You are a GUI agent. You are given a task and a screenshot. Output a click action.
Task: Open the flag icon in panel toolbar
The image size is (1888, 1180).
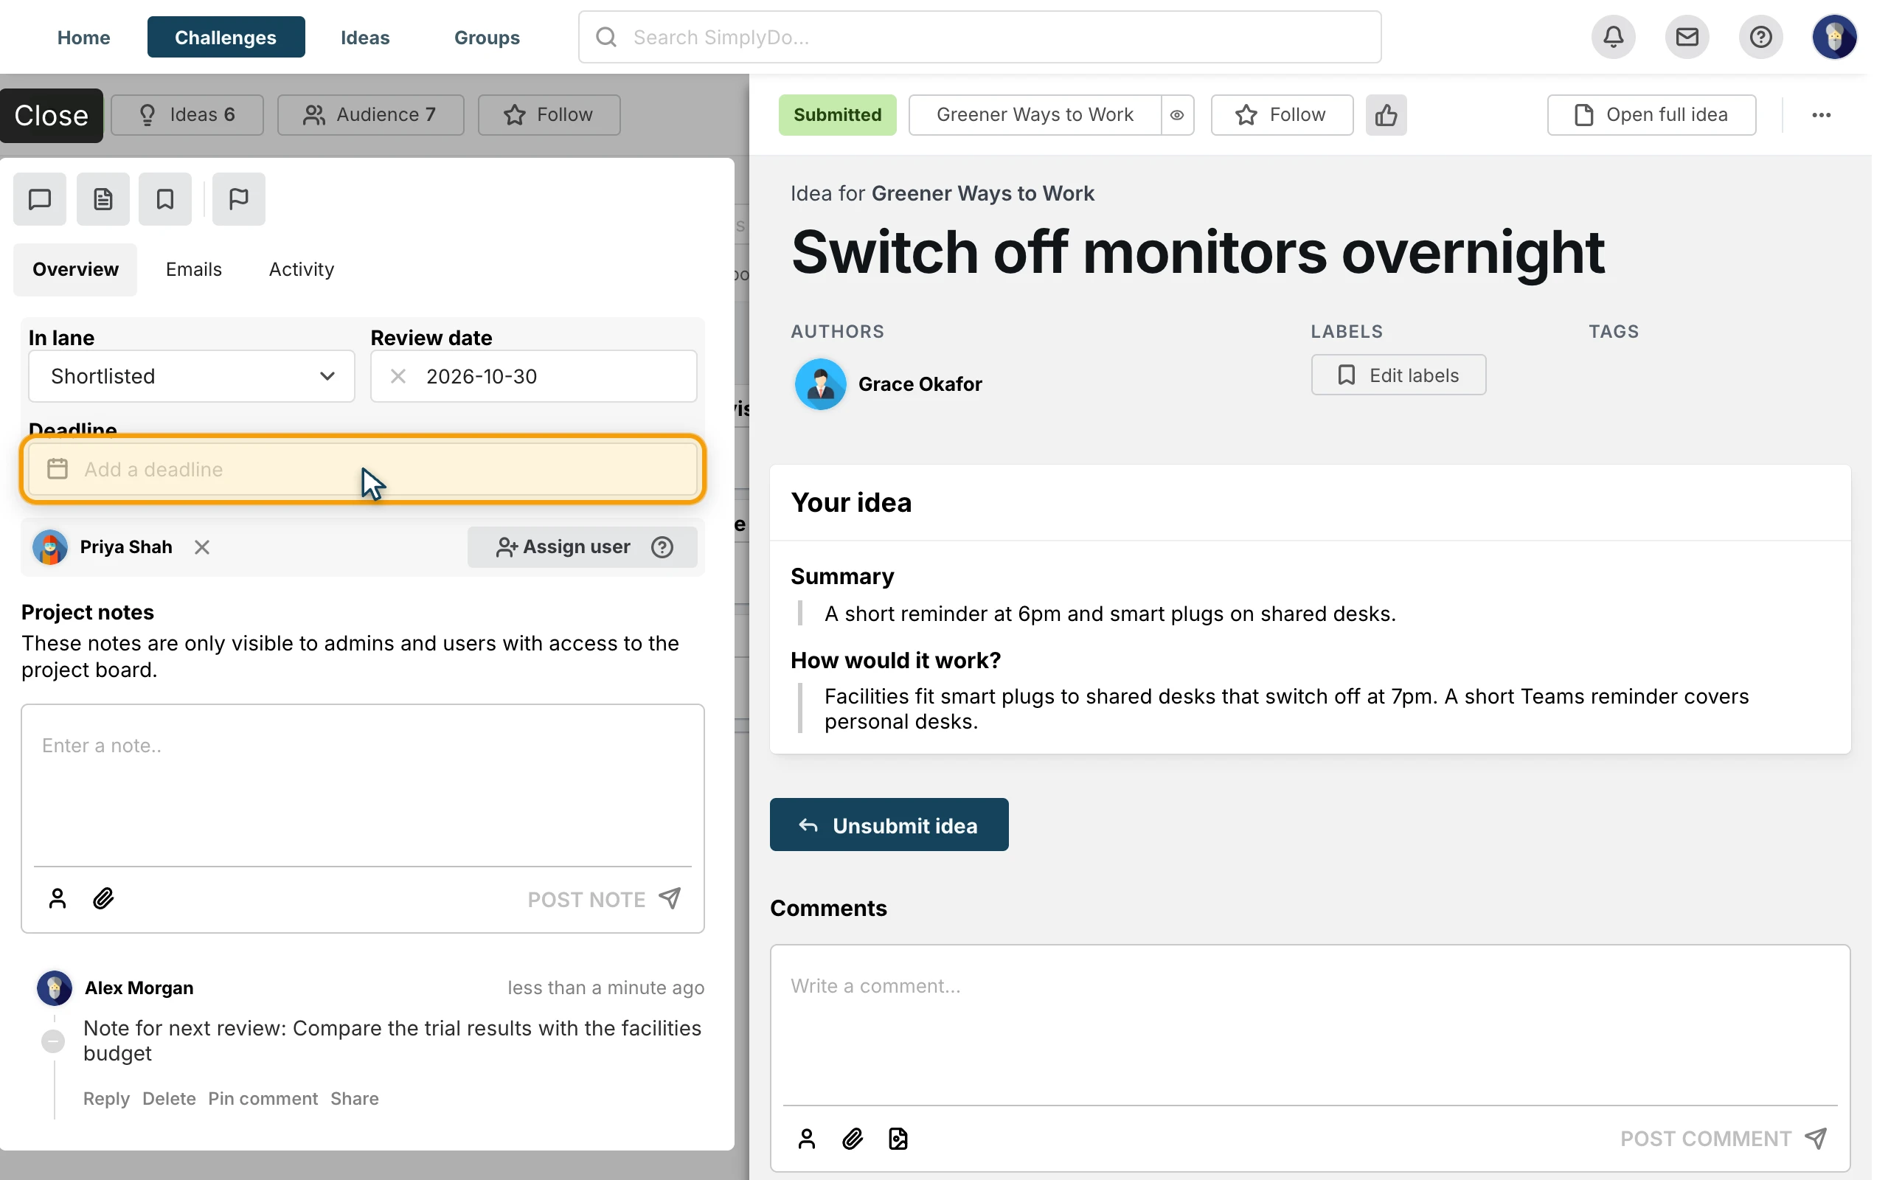pyautogui.click(x=239, y=199)
